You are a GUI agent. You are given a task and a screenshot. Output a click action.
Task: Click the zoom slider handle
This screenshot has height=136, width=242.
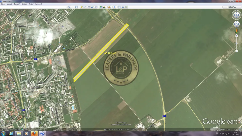coord(237,43)
